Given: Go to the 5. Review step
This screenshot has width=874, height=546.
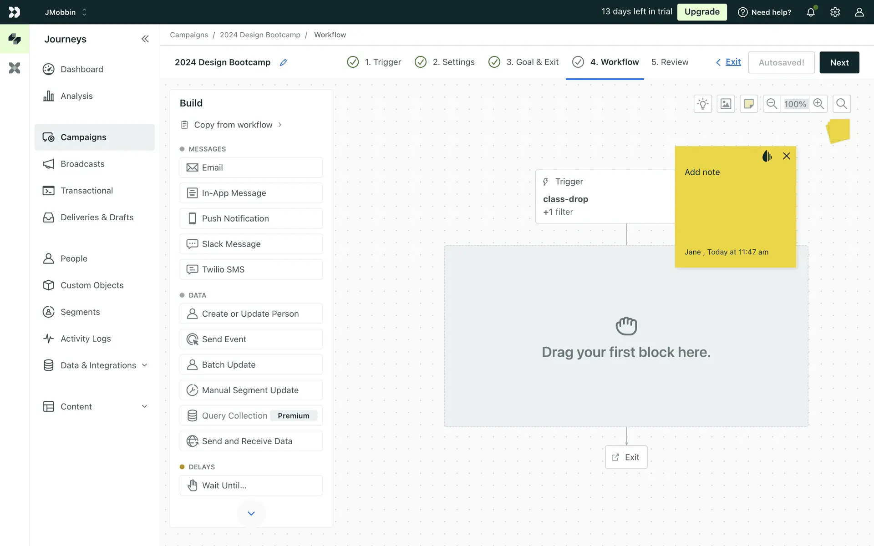Looking at the screenshot, I should [x=670, y=62].
